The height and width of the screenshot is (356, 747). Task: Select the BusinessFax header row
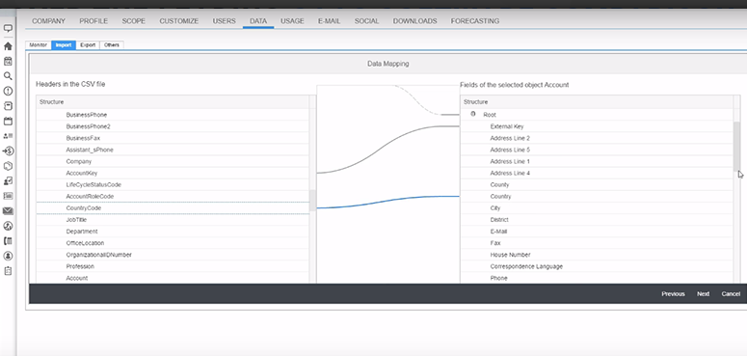173,138
